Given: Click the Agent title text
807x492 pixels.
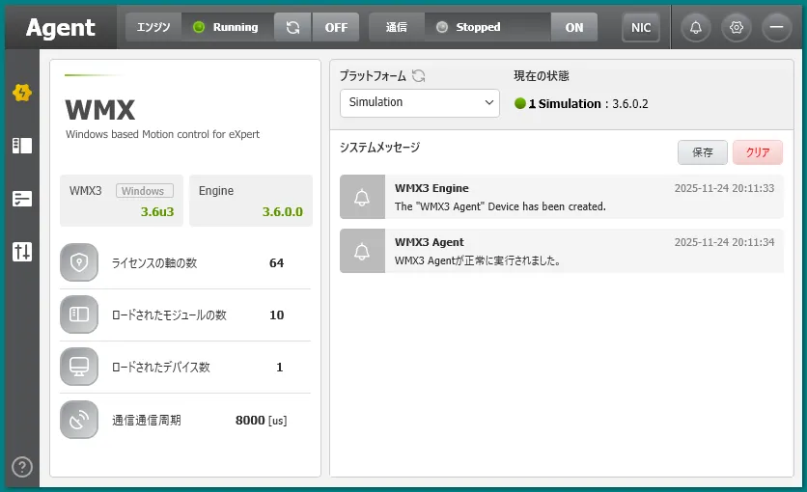Looking at the screenshot, I should [x=60, y=28].
